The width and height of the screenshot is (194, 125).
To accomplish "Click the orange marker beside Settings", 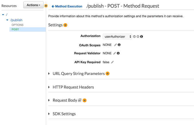I will point(65,25).
